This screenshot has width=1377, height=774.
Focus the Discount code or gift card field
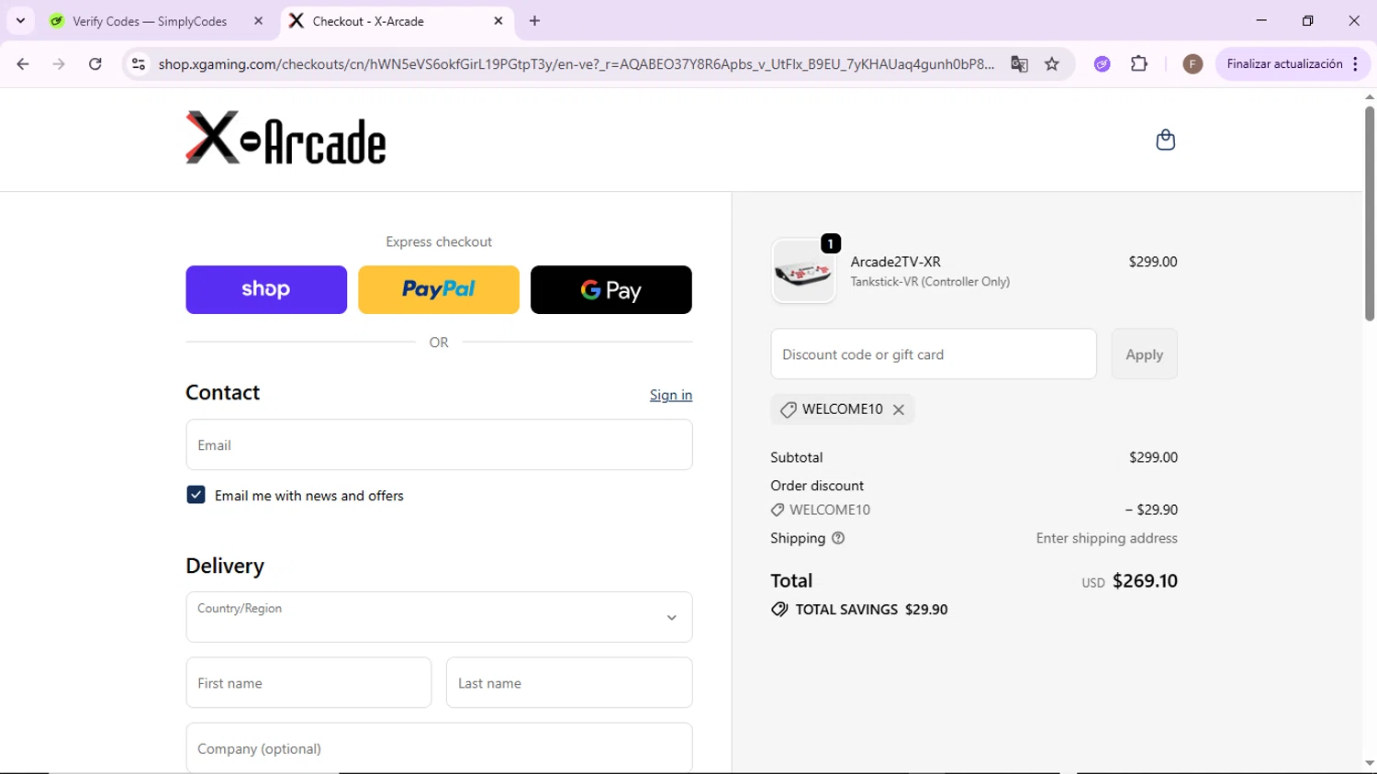pyautogui.click(x=934, y=354)
